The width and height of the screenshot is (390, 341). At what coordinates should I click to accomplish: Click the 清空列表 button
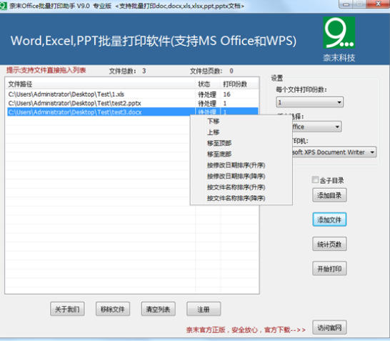(x=158, y=309)
